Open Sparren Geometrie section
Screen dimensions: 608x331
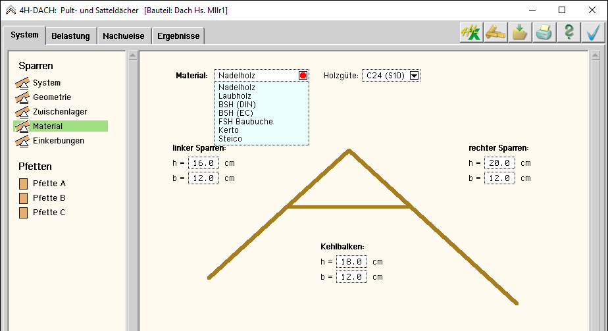(x=51, y=97)
